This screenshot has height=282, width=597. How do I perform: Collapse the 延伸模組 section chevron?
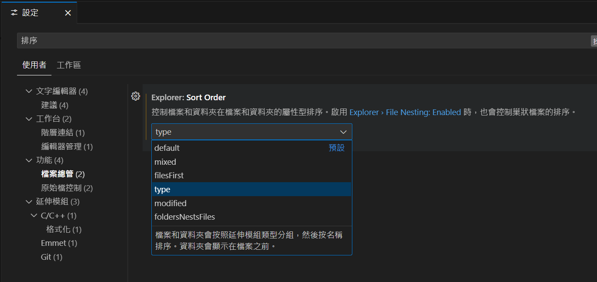29,202
